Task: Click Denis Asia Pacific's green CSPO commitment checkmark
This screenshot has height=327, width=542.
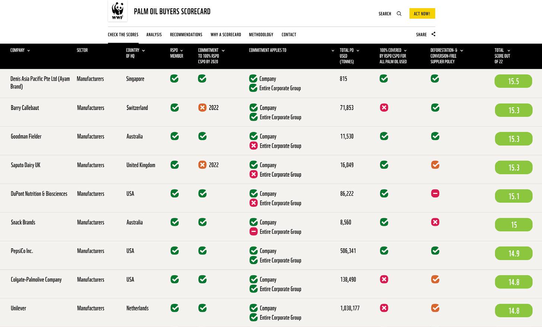Action: coord(202,79)
